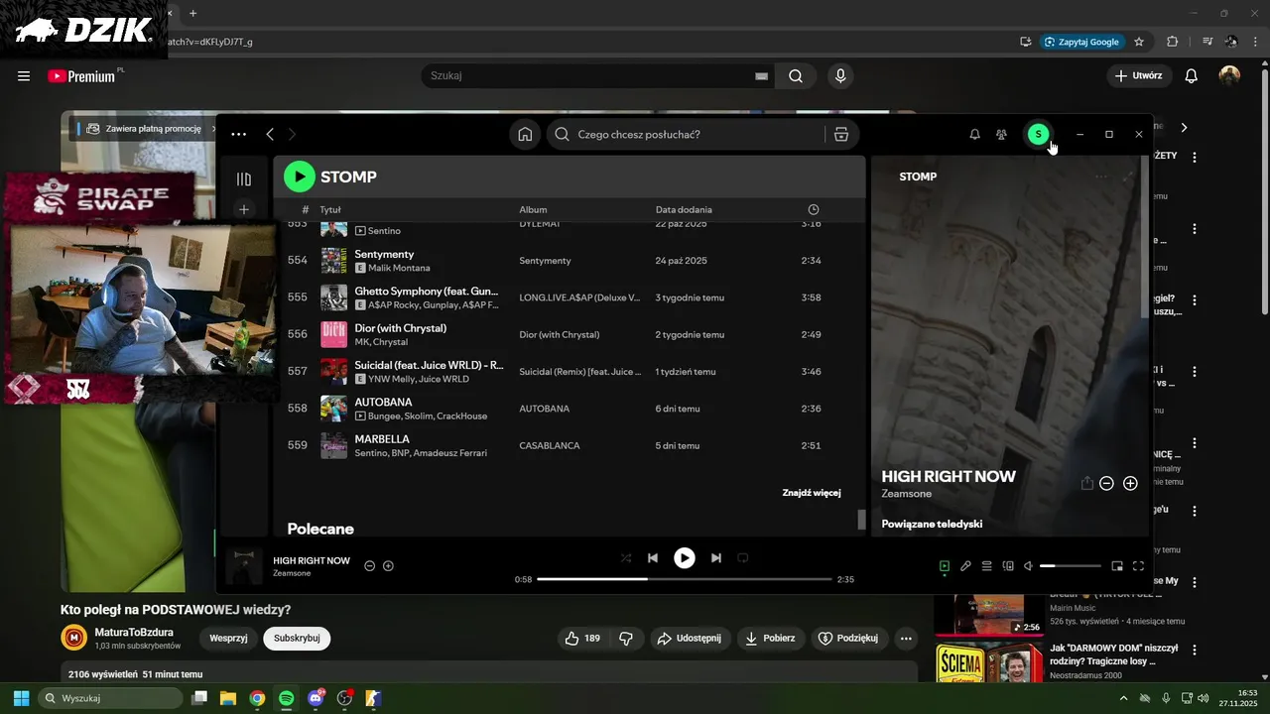Open CASABLANCA album link

549,446
